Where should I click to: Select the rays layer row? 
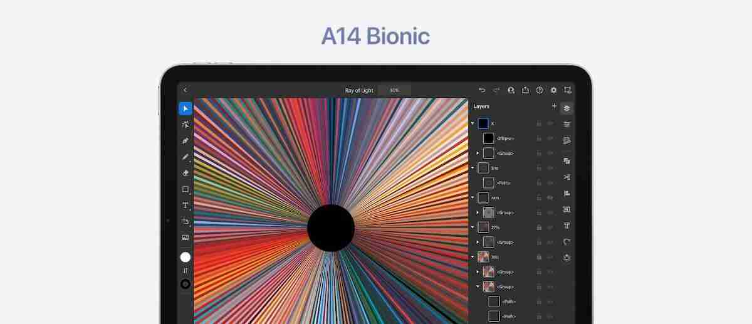(513, 197)
